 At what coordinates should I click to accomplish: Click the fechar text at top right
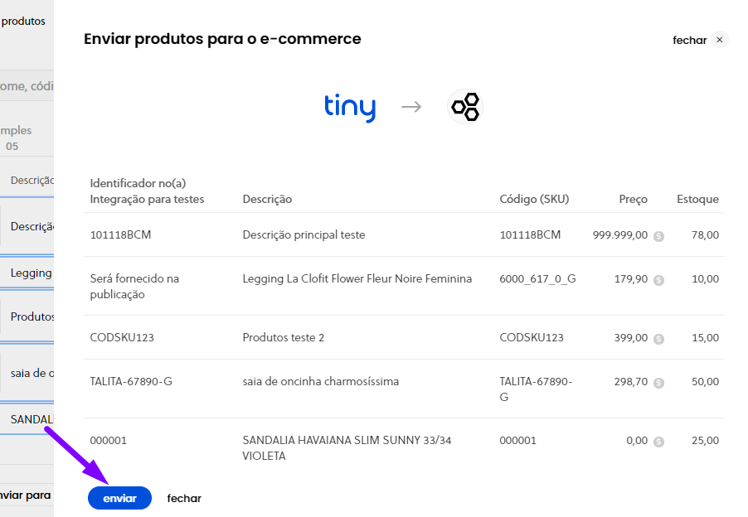click(x=689, y=40)
